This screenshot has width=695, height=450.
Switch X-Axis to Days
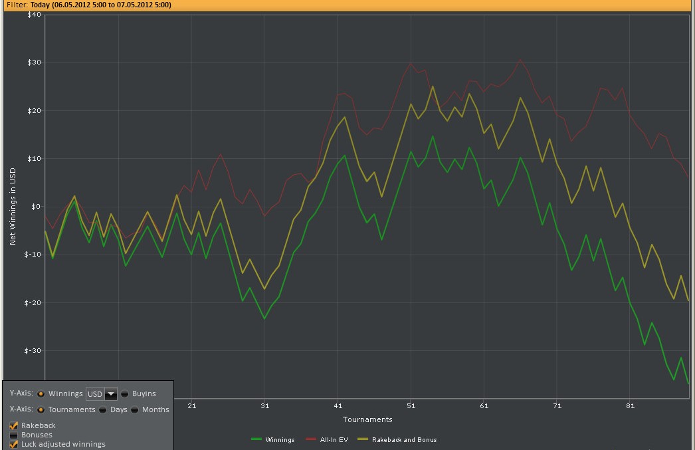103,409
